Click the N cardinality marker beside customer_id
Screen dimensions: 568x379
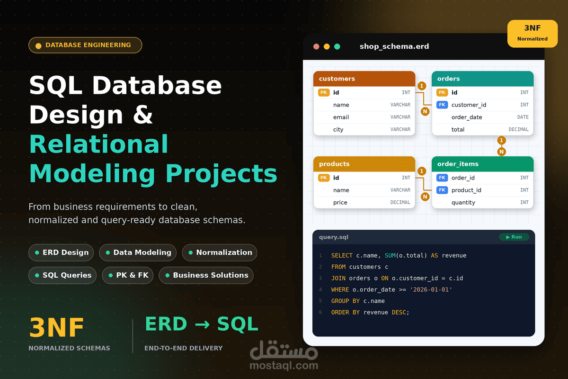point(425,111)
